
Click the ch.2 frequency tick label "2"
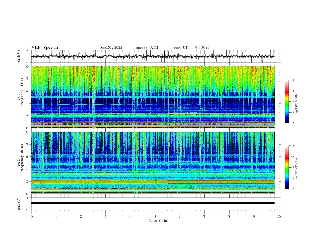click(x=28, y=181)
